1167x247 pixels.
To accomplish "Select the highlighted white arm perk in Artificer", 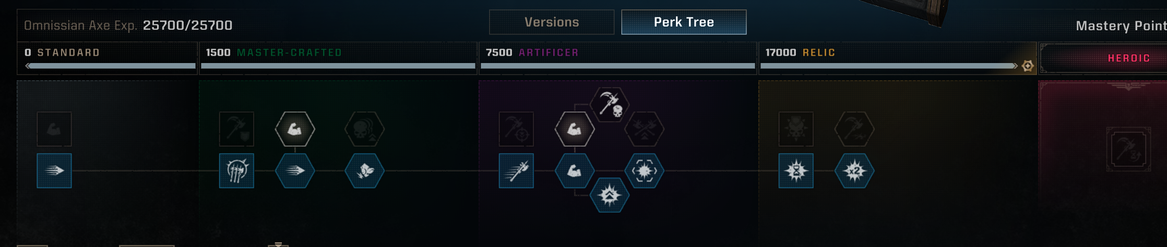I will click(x=575, y=129).
